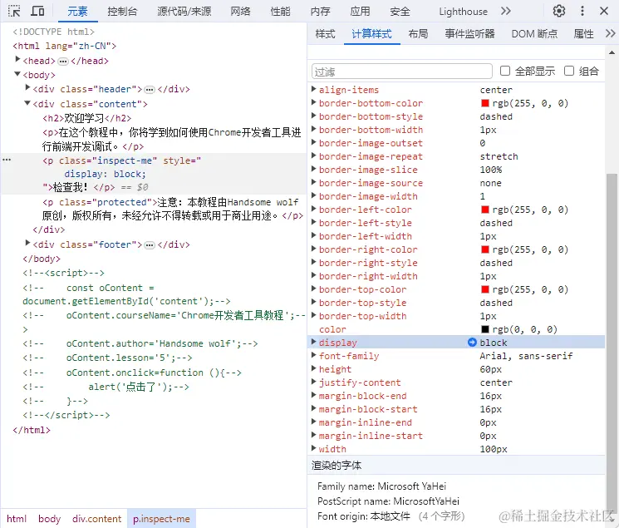Select p.inspect-me in the breadcrumb bar

point(161,519)
